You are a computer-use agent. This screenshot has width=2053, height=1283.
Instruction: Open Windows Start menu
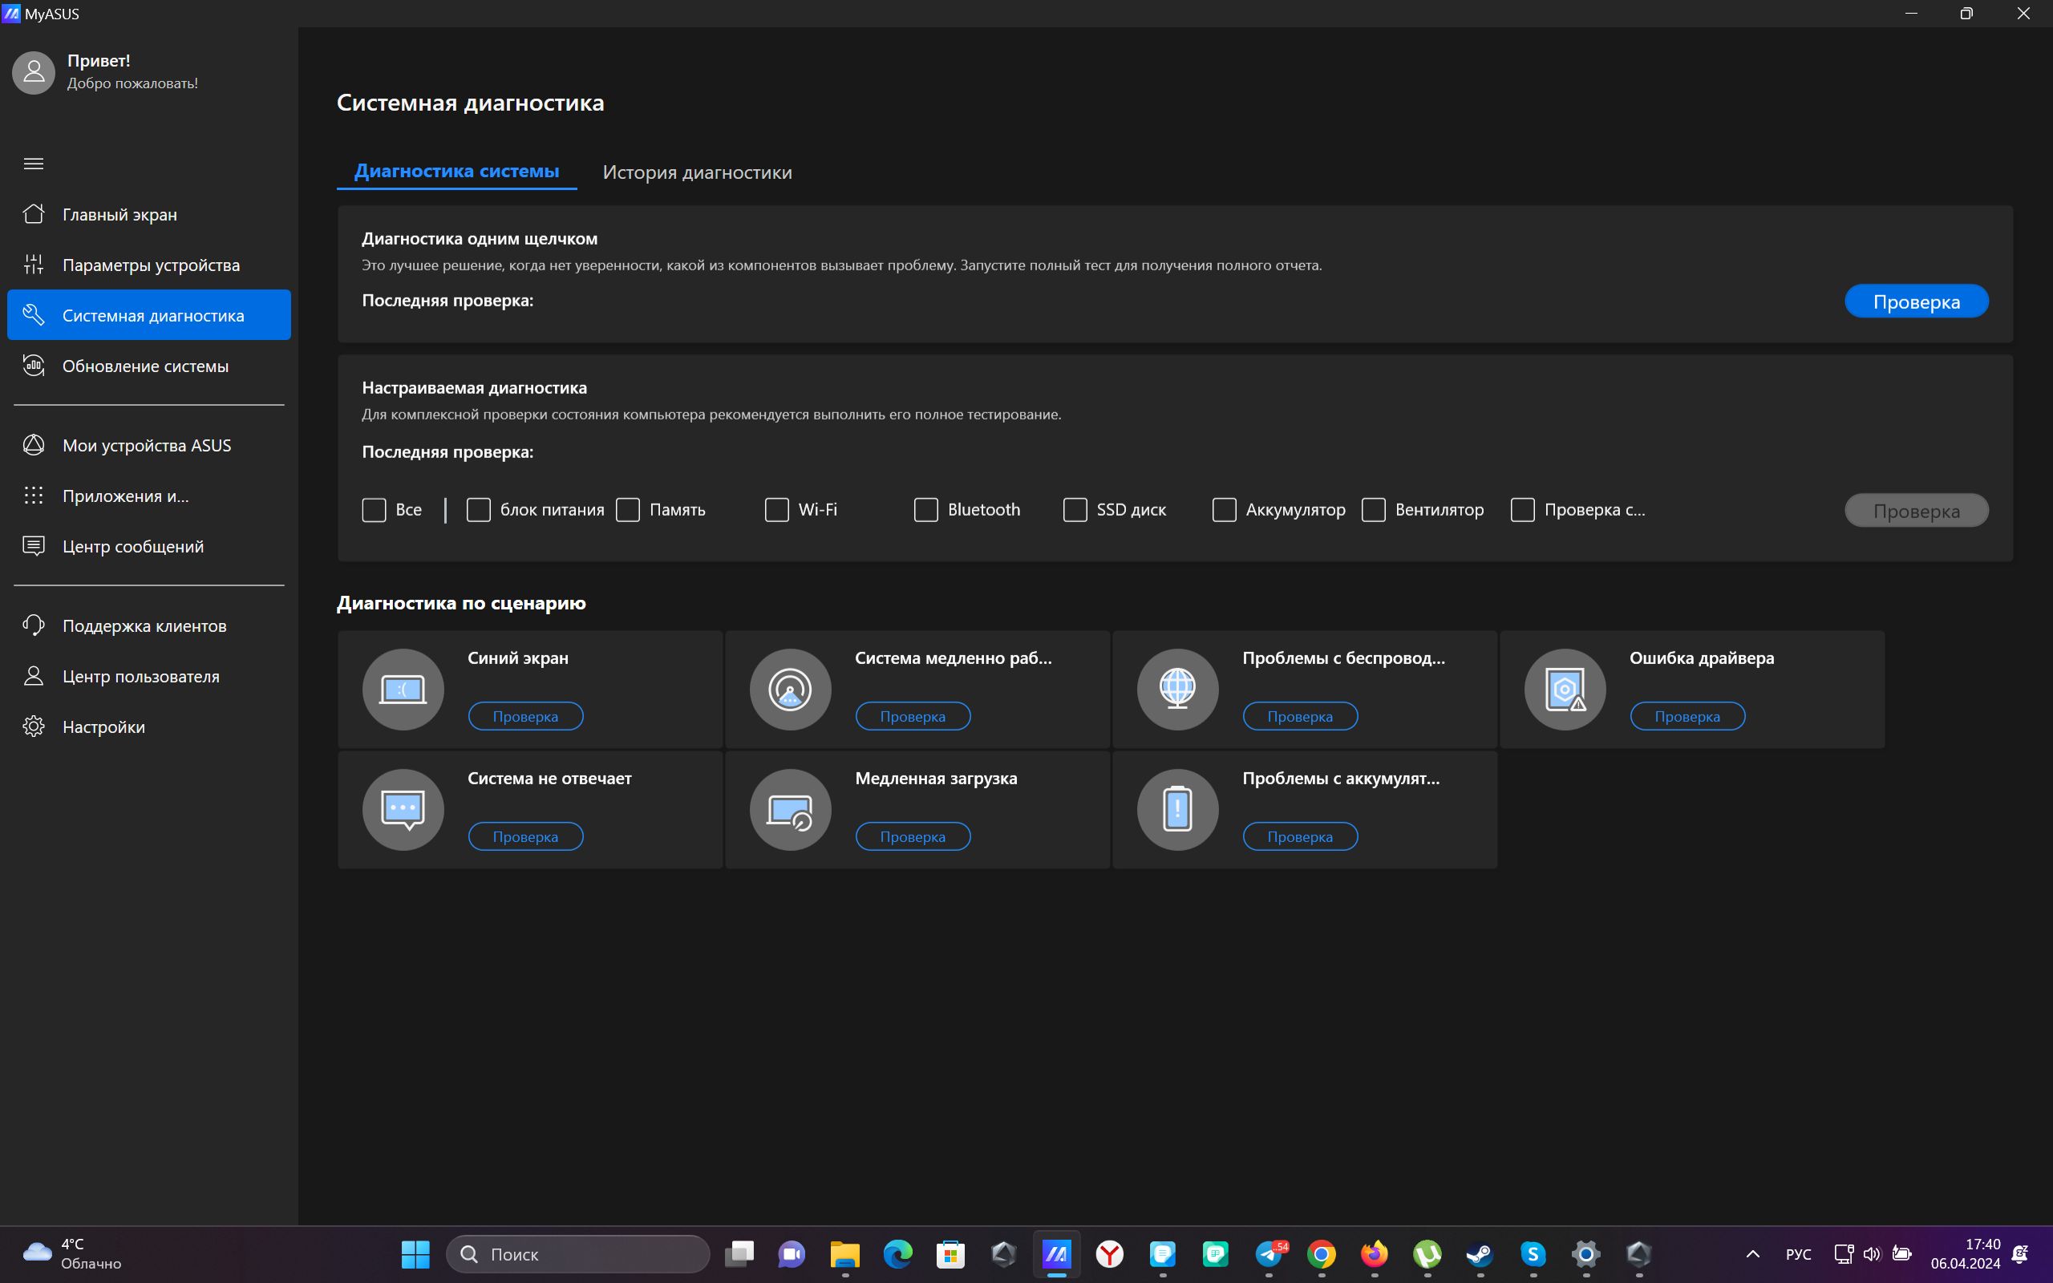pos(415,1254)
